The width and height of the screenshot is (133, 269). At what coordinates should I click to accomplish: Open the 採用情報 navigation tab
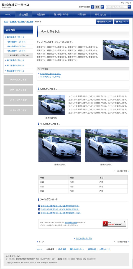click(82, 14)
